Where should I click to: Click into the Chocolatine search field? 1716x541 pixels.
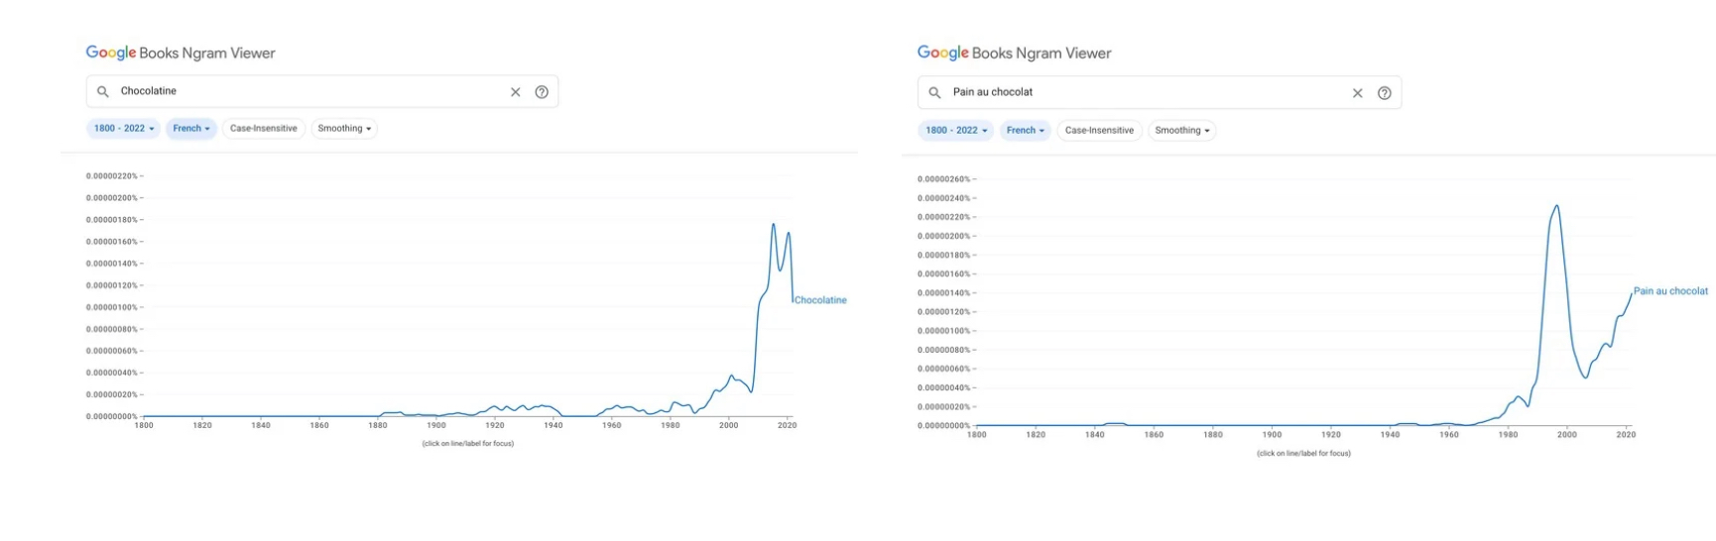[x=307, y=92]
